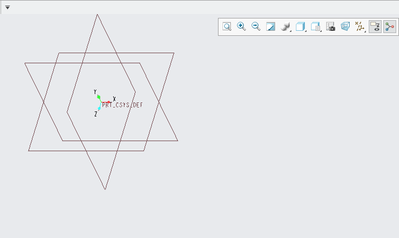Click the bottom-left corner of the outer datum plane
Screen dimensions: 399x238
(x=29, y=150)
